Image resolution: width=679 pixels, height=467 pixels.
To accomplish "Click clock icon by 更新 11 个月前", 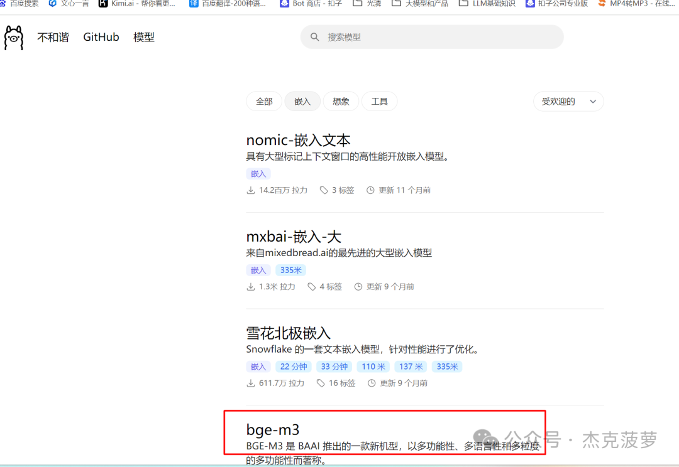I will 370,190.
